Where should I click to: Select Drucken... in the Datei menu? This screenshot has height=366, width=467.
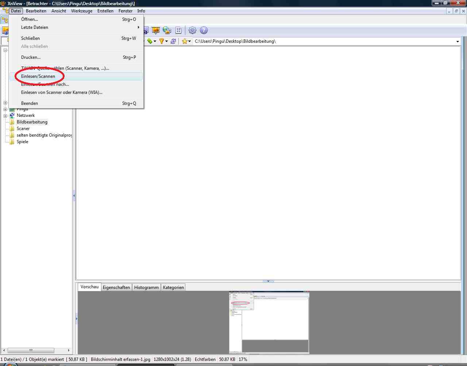[x=31, y=57]
